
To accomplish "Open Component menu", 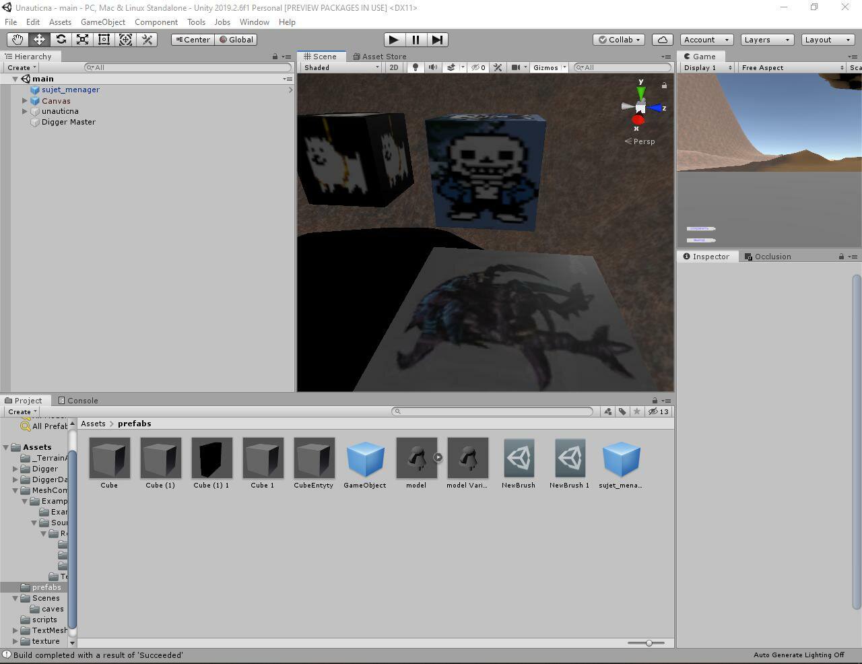I will [156, 22].
